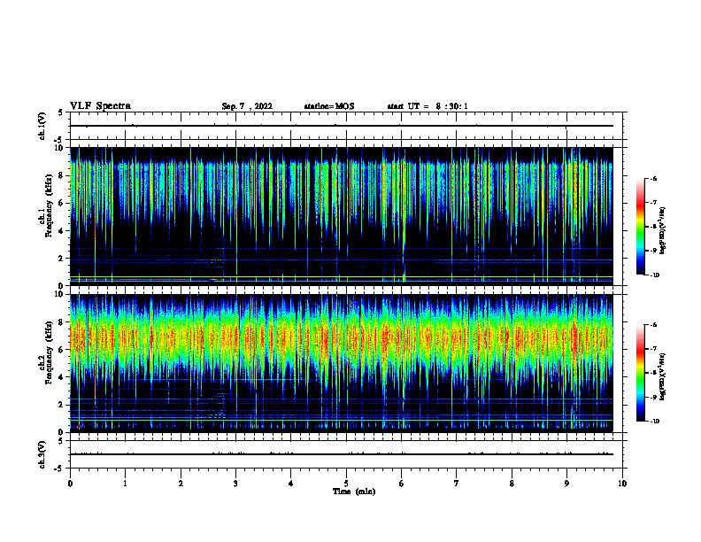Click the "9" minute tick on the time axis

566,484
